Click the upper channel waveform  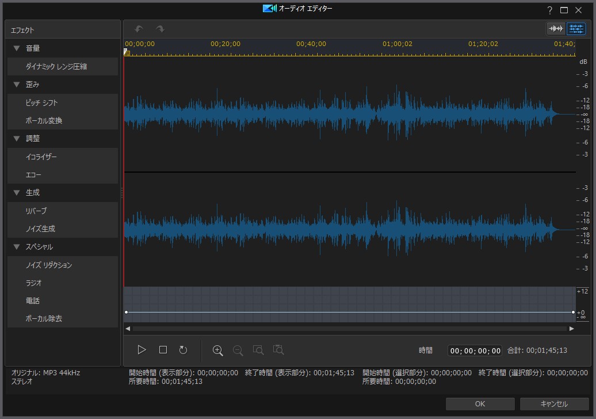pyautogui.click(x=350, y=114)
